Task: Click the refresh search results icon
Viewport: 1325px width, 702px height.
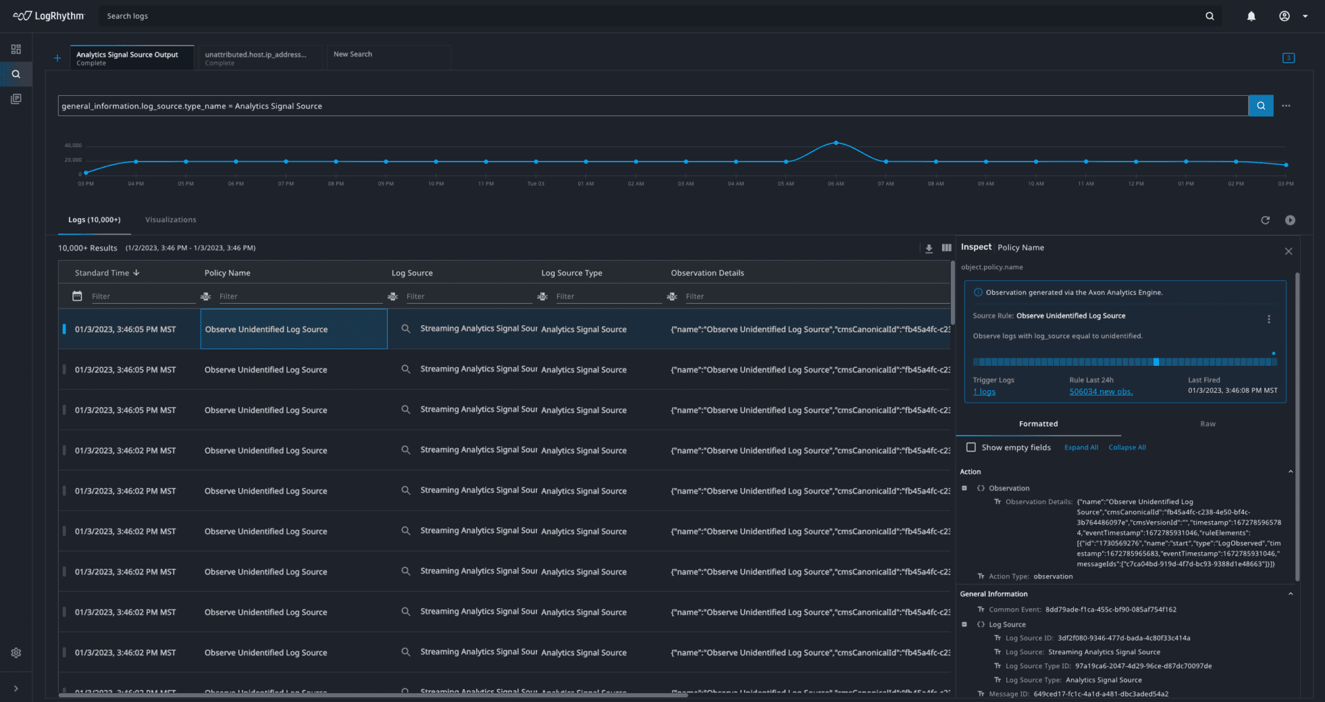Action: click(1266, 220)
